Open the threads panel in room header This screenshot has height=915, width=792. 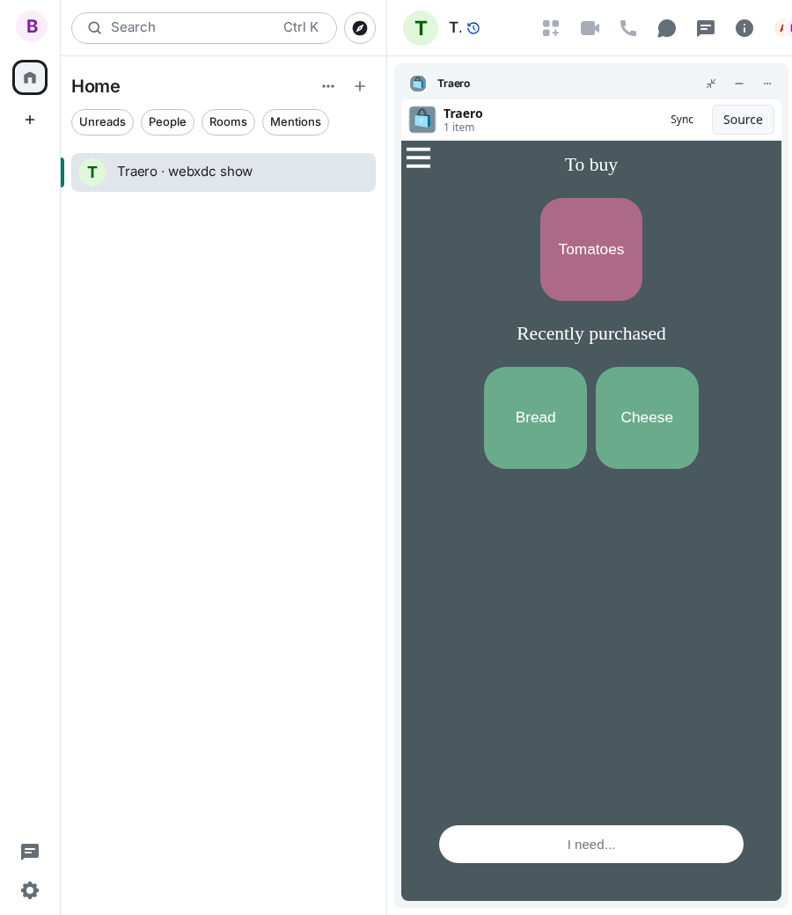pyautogui.click(x=706, y=28)
